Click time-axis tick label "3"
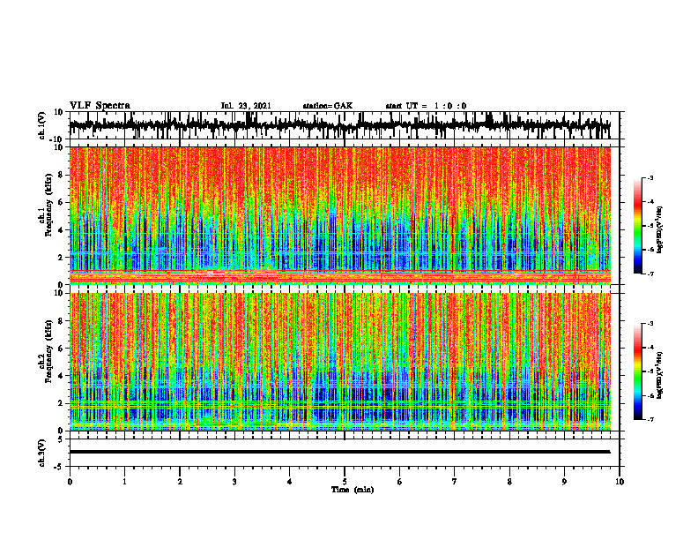The image size is (698, 540). (x=234, y=482)
